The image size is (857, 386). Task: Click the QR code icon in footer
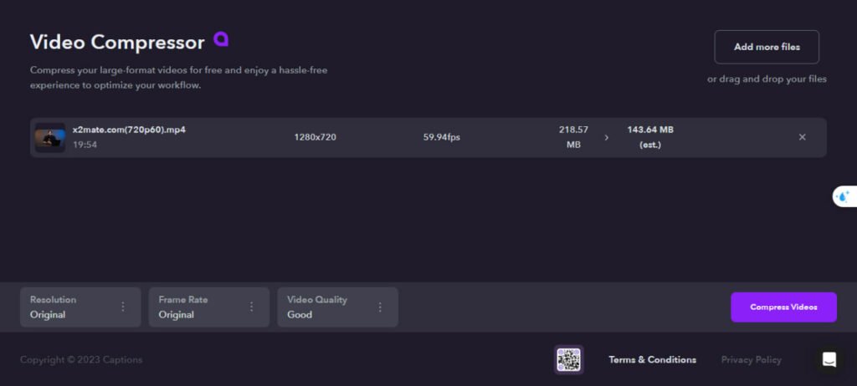[569, 359]
